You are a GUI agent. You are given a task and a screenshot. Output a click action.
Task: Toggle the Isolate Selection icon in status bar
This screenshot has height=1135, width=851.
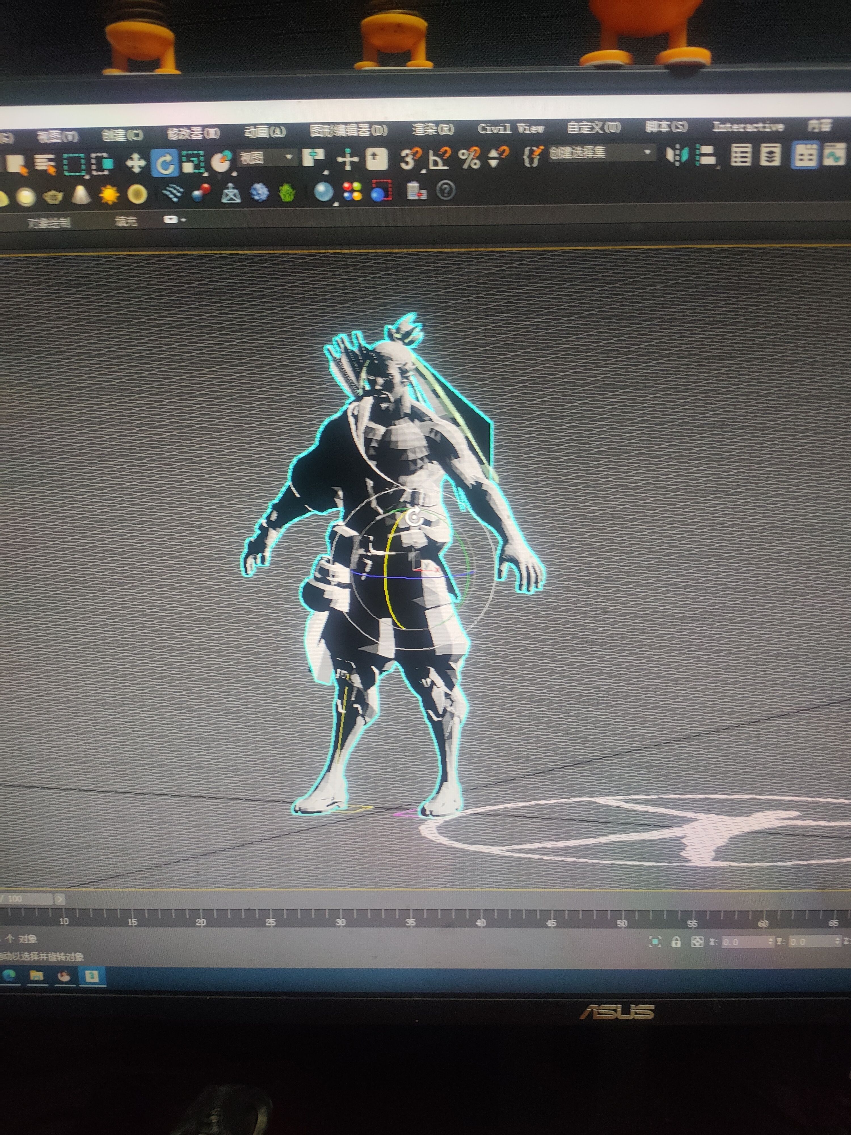[x=655, y=941]
